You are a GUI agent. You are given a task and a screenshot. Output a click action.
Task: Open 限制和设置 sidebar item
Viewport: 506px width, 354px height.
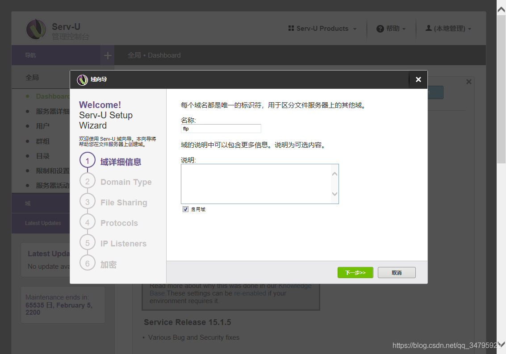click(x=53, y=171)
